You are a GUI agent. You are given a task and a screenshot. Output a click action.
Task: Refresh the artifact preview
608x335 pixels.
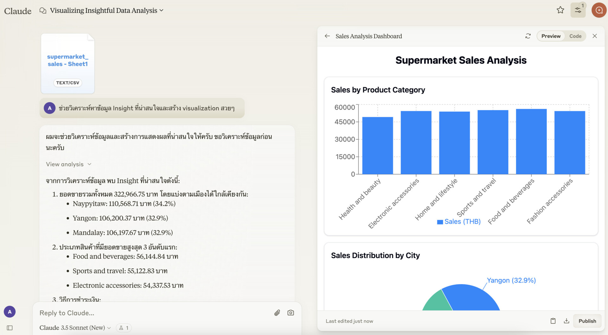528,36
